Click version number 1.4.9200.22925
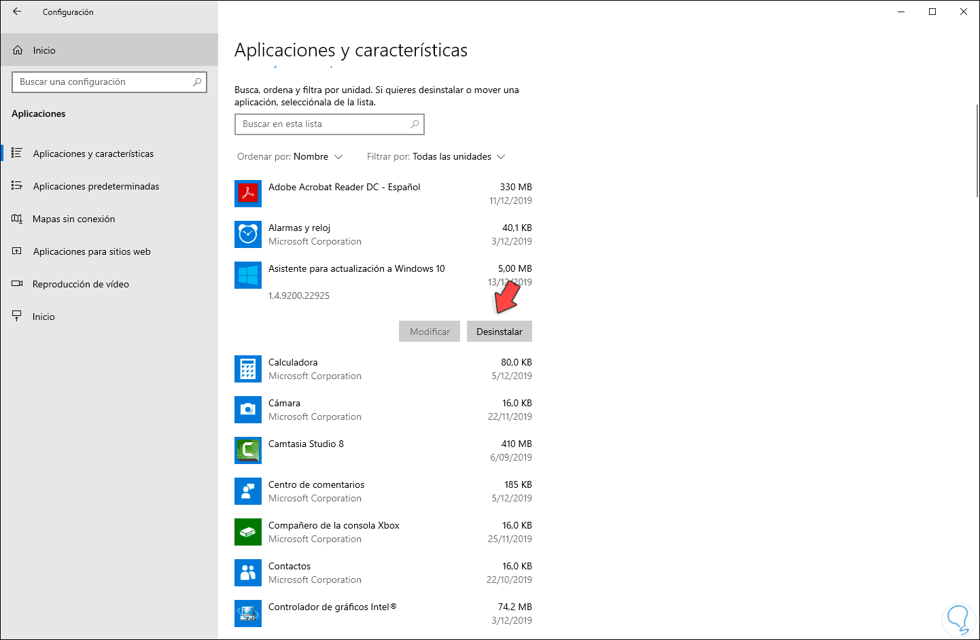The height and width of the screenshot is (640, 980). (x=299, y=296)
